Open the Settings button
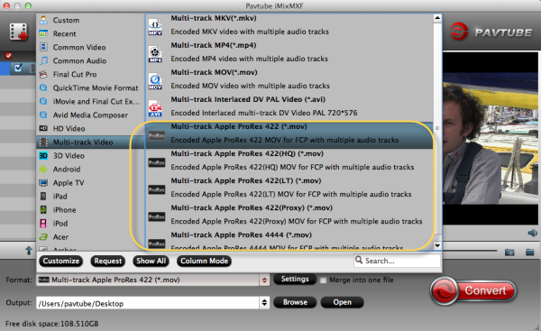 click(x=295, y=279)
